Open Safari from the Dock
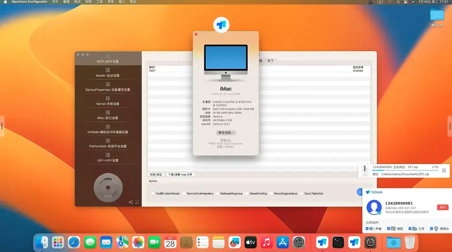 [x=74, y=242]
